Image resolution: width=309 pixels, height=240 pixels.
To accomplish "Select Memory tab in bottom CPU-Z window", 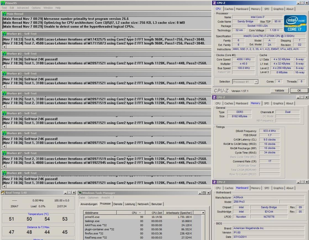I will click(256, 188).
